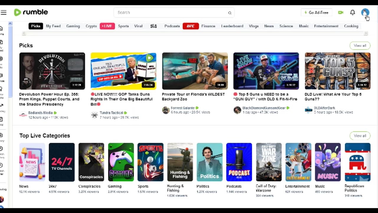
Task: Open the Gaming live category tile
Action: click(121, 162)
